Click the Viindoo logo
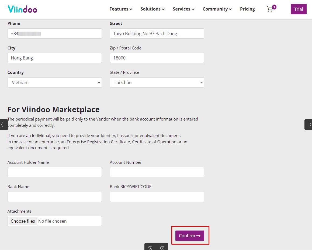The image size is (312, 250). click(22, 9)
